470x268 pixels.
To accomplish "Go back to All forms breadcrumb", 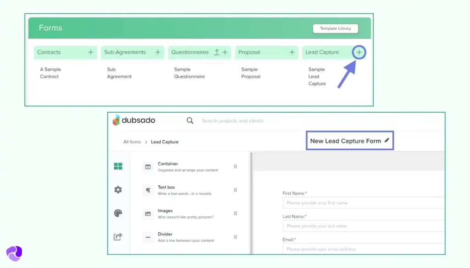I will [x=132, y=142].
